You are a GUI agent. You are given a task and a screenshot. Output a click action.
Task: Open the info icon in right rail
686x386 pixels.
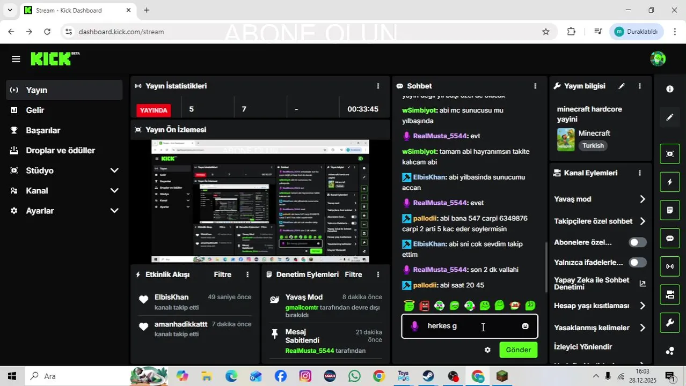tap(670, 89)
